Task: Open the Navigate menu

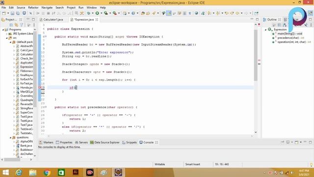Action: coord(47,8)
